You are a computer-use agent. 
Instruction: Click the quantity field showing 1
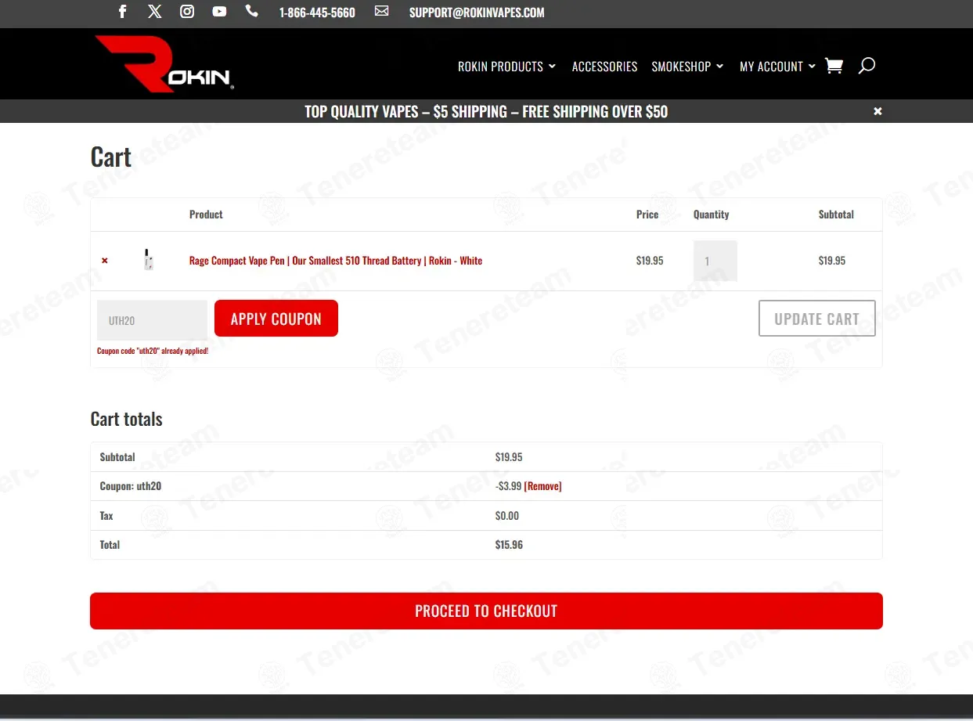[715, 261]
